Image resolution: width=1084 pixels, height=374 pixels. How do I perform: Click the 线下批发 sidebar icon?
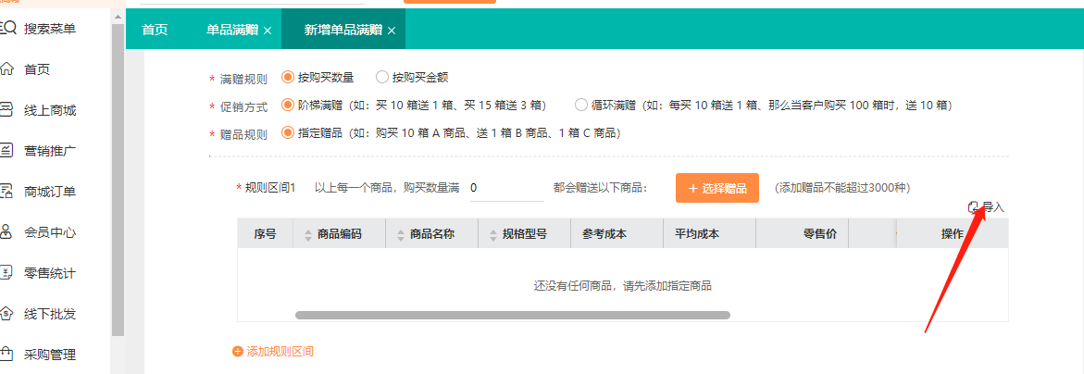(6, 314)
